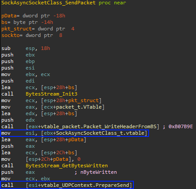Select the bs byte ptr variable

click(27, 22)
